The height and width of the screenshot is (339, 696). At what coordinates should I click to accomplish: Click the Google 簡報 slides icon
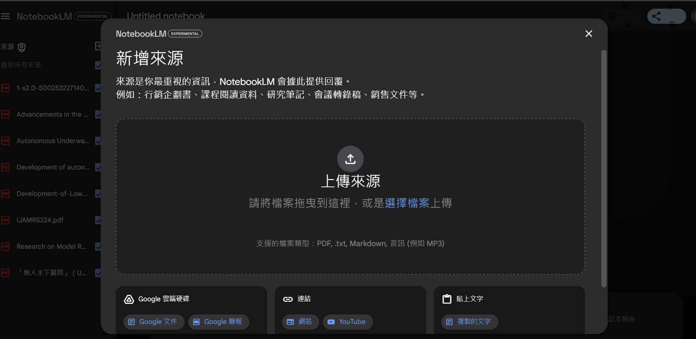pos(196,322)
